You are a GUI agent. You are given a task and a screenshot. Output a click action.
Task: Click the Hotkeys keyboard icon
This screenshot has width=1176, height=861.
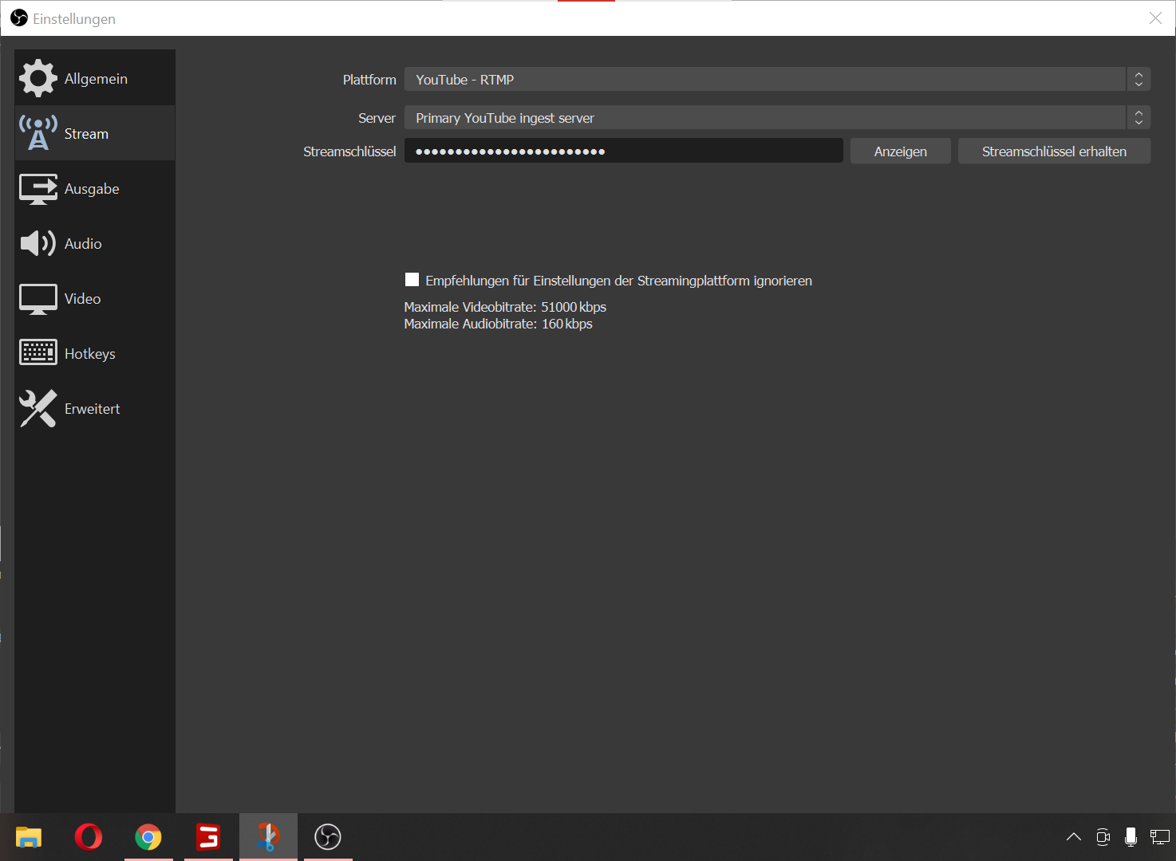38,352
